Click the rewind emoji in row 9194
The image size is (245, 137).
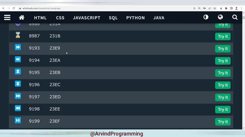tap(18, 59)
